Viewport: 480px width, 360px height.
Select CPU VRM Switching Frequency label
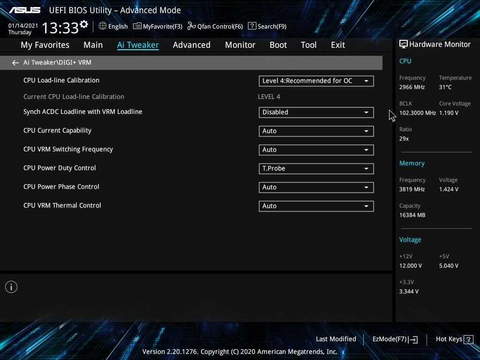(x=68, y=149)
